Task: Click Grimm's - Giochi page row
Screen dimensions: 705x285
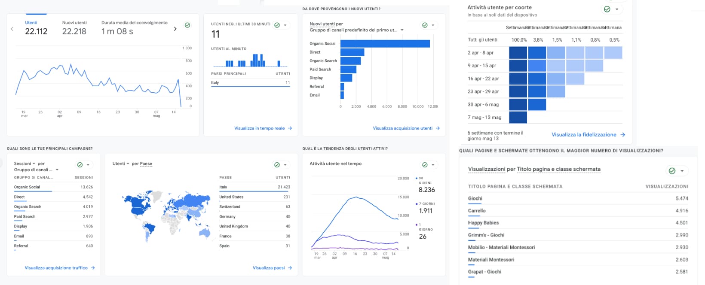Action: (578, 235)
